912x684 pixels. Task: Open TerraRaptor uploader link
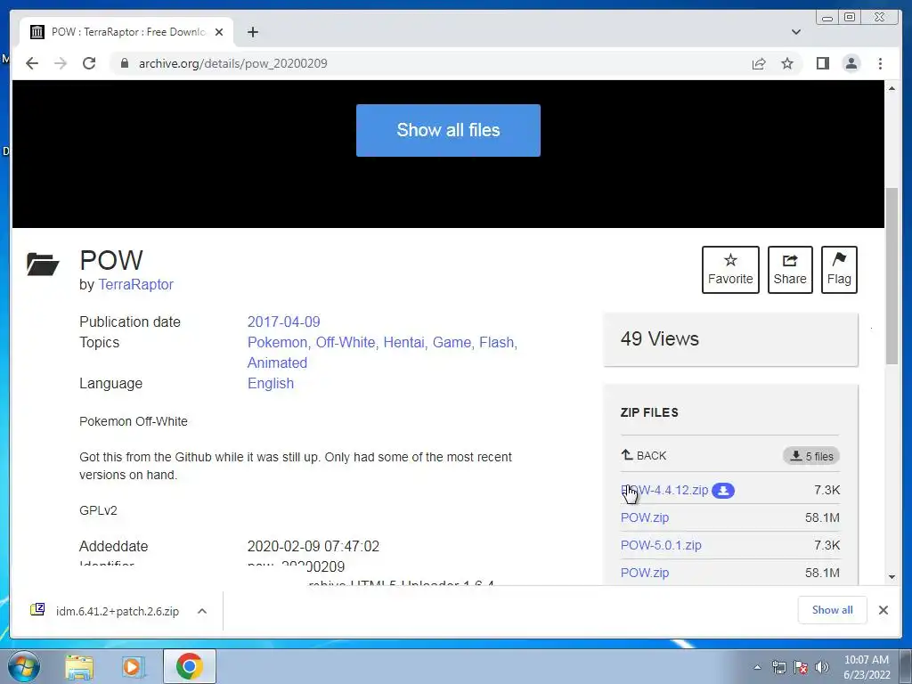coord(135,284)
